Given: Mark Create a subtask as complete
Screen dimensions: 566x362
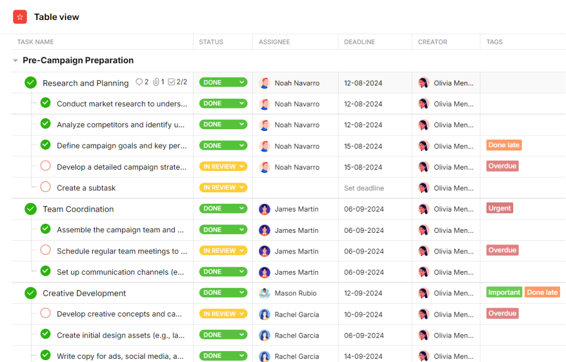Looking at the screenshot, I should [45, 187].
